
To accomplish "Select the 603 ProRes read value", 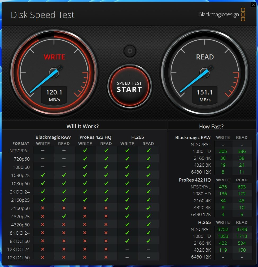I will pos(242,187).
